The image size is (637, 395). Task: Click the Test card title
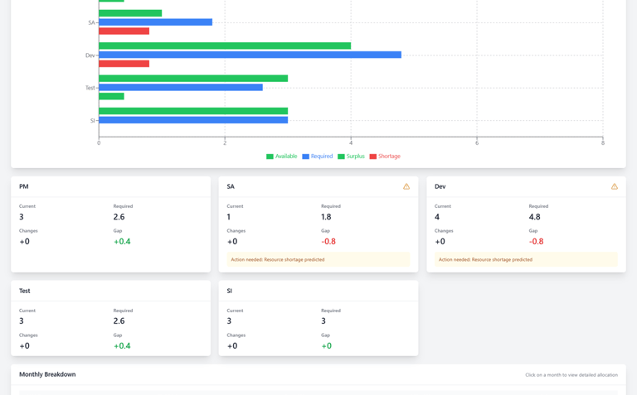[x=24, y=291]
